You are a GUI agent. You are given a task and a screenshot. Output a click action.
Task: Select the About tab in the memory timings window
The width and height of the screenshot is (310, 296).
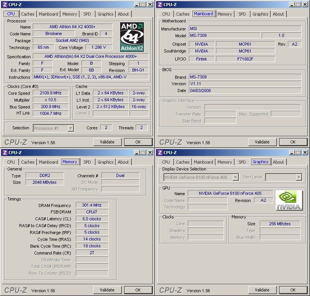point(123,162)
